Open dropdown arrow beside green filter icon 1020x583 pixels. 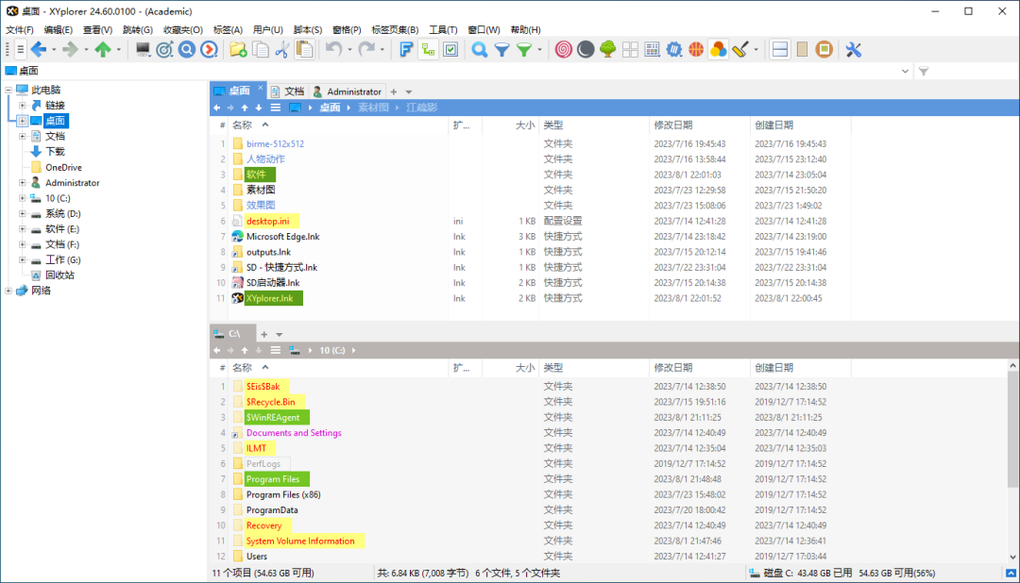point(539,50)
